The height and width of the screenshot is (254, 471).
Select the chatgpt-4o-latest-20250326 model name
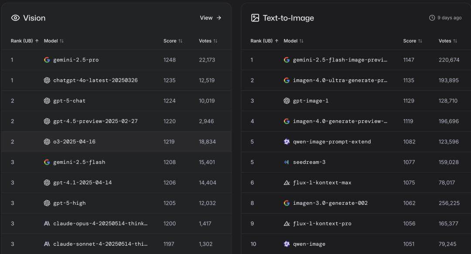(x=96, y=80)
